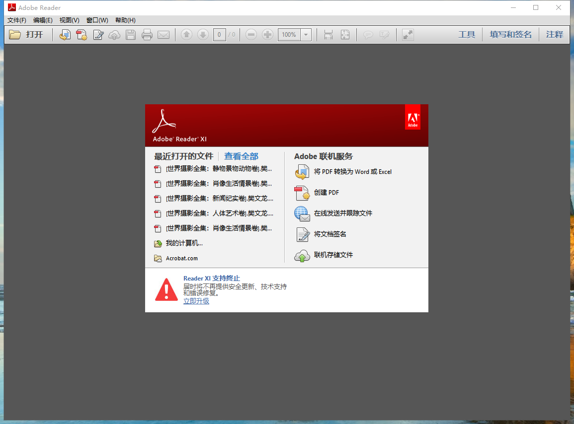574x424 pixels.
Task: Click the Adobe logo on welcome banner
Action: [412, 117]
